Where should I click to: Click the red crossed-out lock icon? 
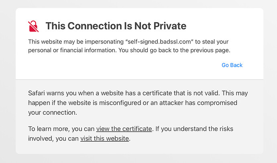(34, 26)
